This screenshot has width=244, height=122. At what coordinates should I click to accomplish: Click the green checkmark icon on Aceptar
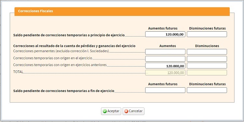(x=105, y=111)
